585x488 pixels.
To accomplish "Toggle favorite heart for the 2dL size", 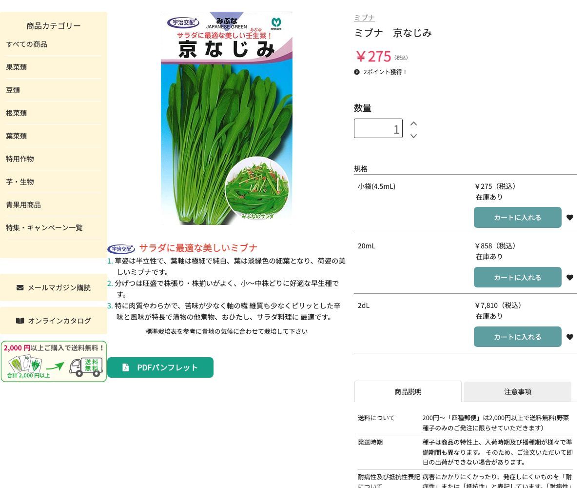I will coord(570,337).
